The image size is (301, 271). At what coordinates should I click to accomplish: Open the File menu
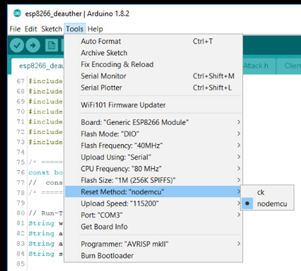coord(15,29)
